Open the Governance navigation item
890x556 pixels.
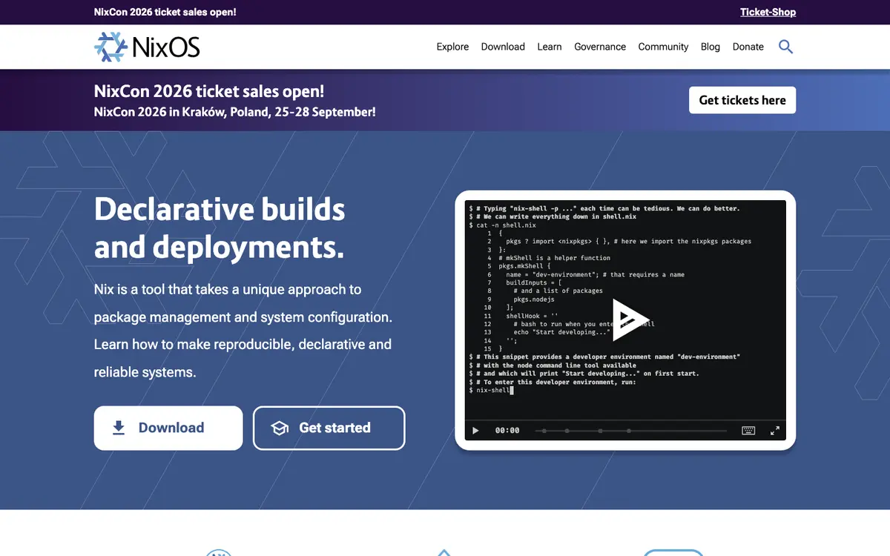coord(600,47)
